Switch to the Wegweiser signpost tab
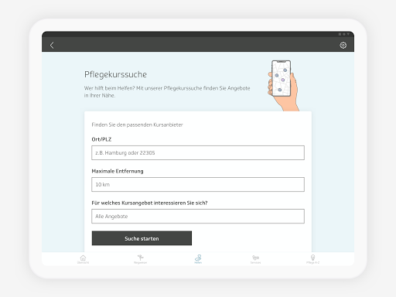 [140, 259]
